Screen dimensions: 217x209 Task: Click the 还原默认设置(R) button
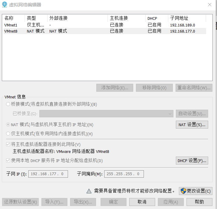(x=20, y=202)
